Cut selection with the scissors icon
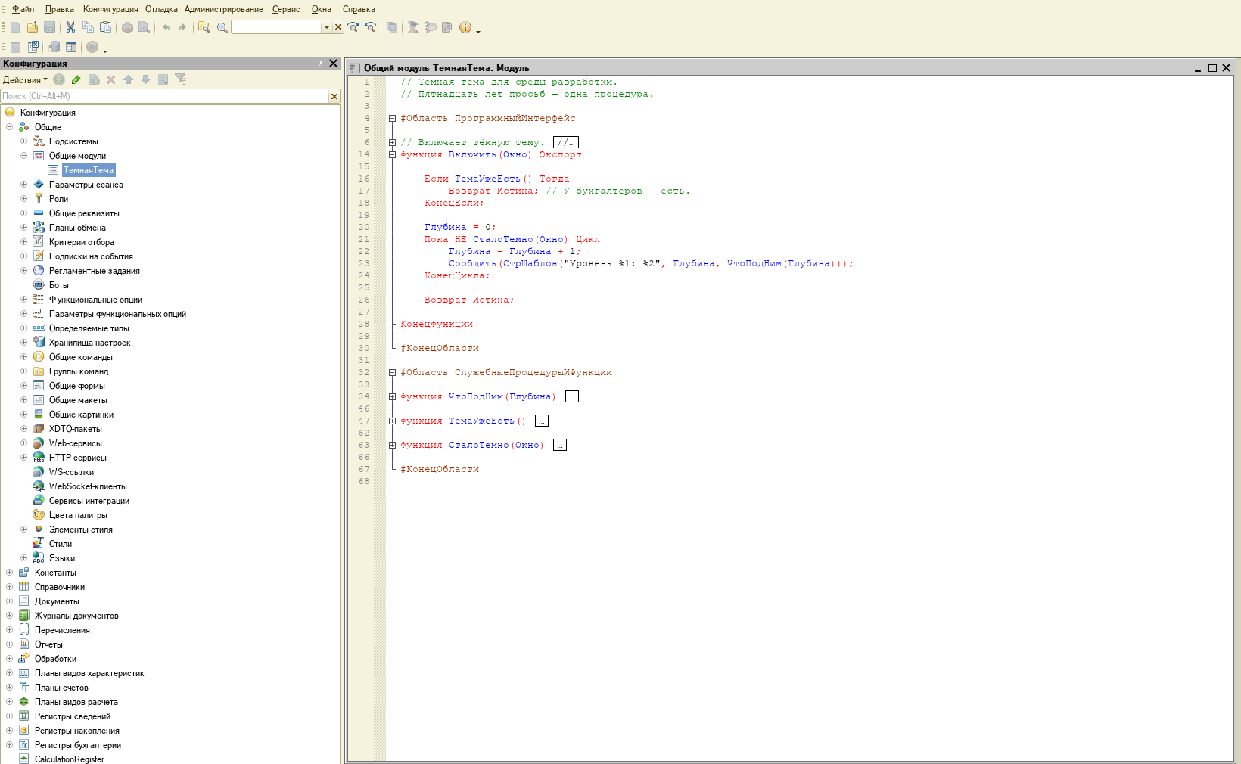Image resolution: width=1241 pixels, height=764 pixels. click(70, 27)
